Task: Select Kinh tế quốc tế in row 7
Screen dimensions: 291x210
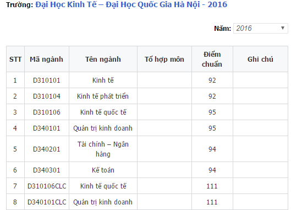Action: (x=103, y=186)
